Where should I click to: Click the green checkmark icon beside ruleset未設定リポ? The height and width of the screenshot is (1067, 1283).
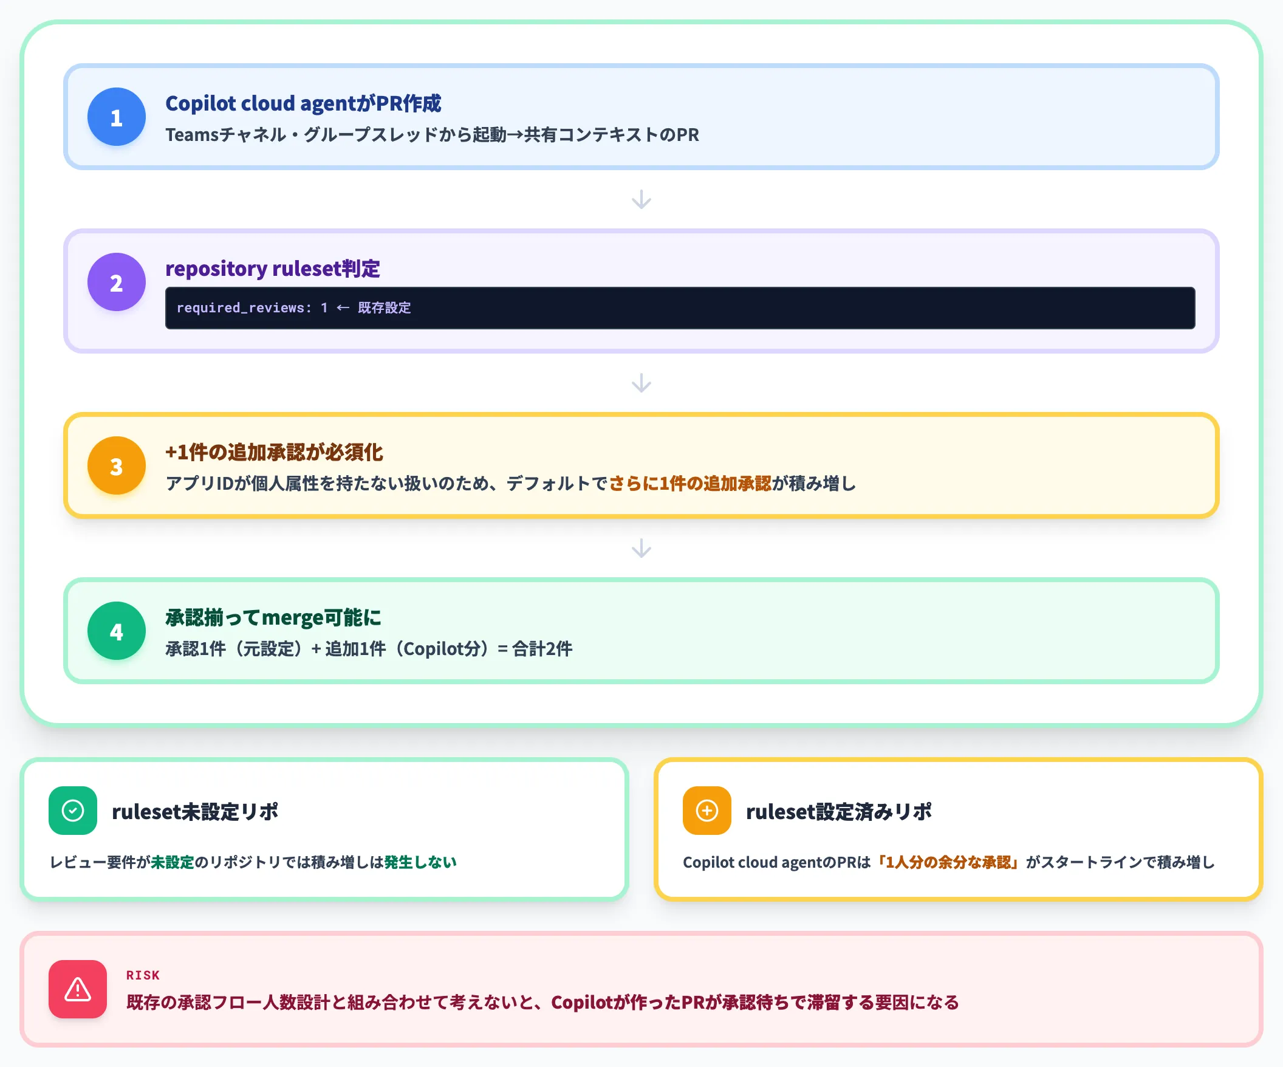click(73, 811)
